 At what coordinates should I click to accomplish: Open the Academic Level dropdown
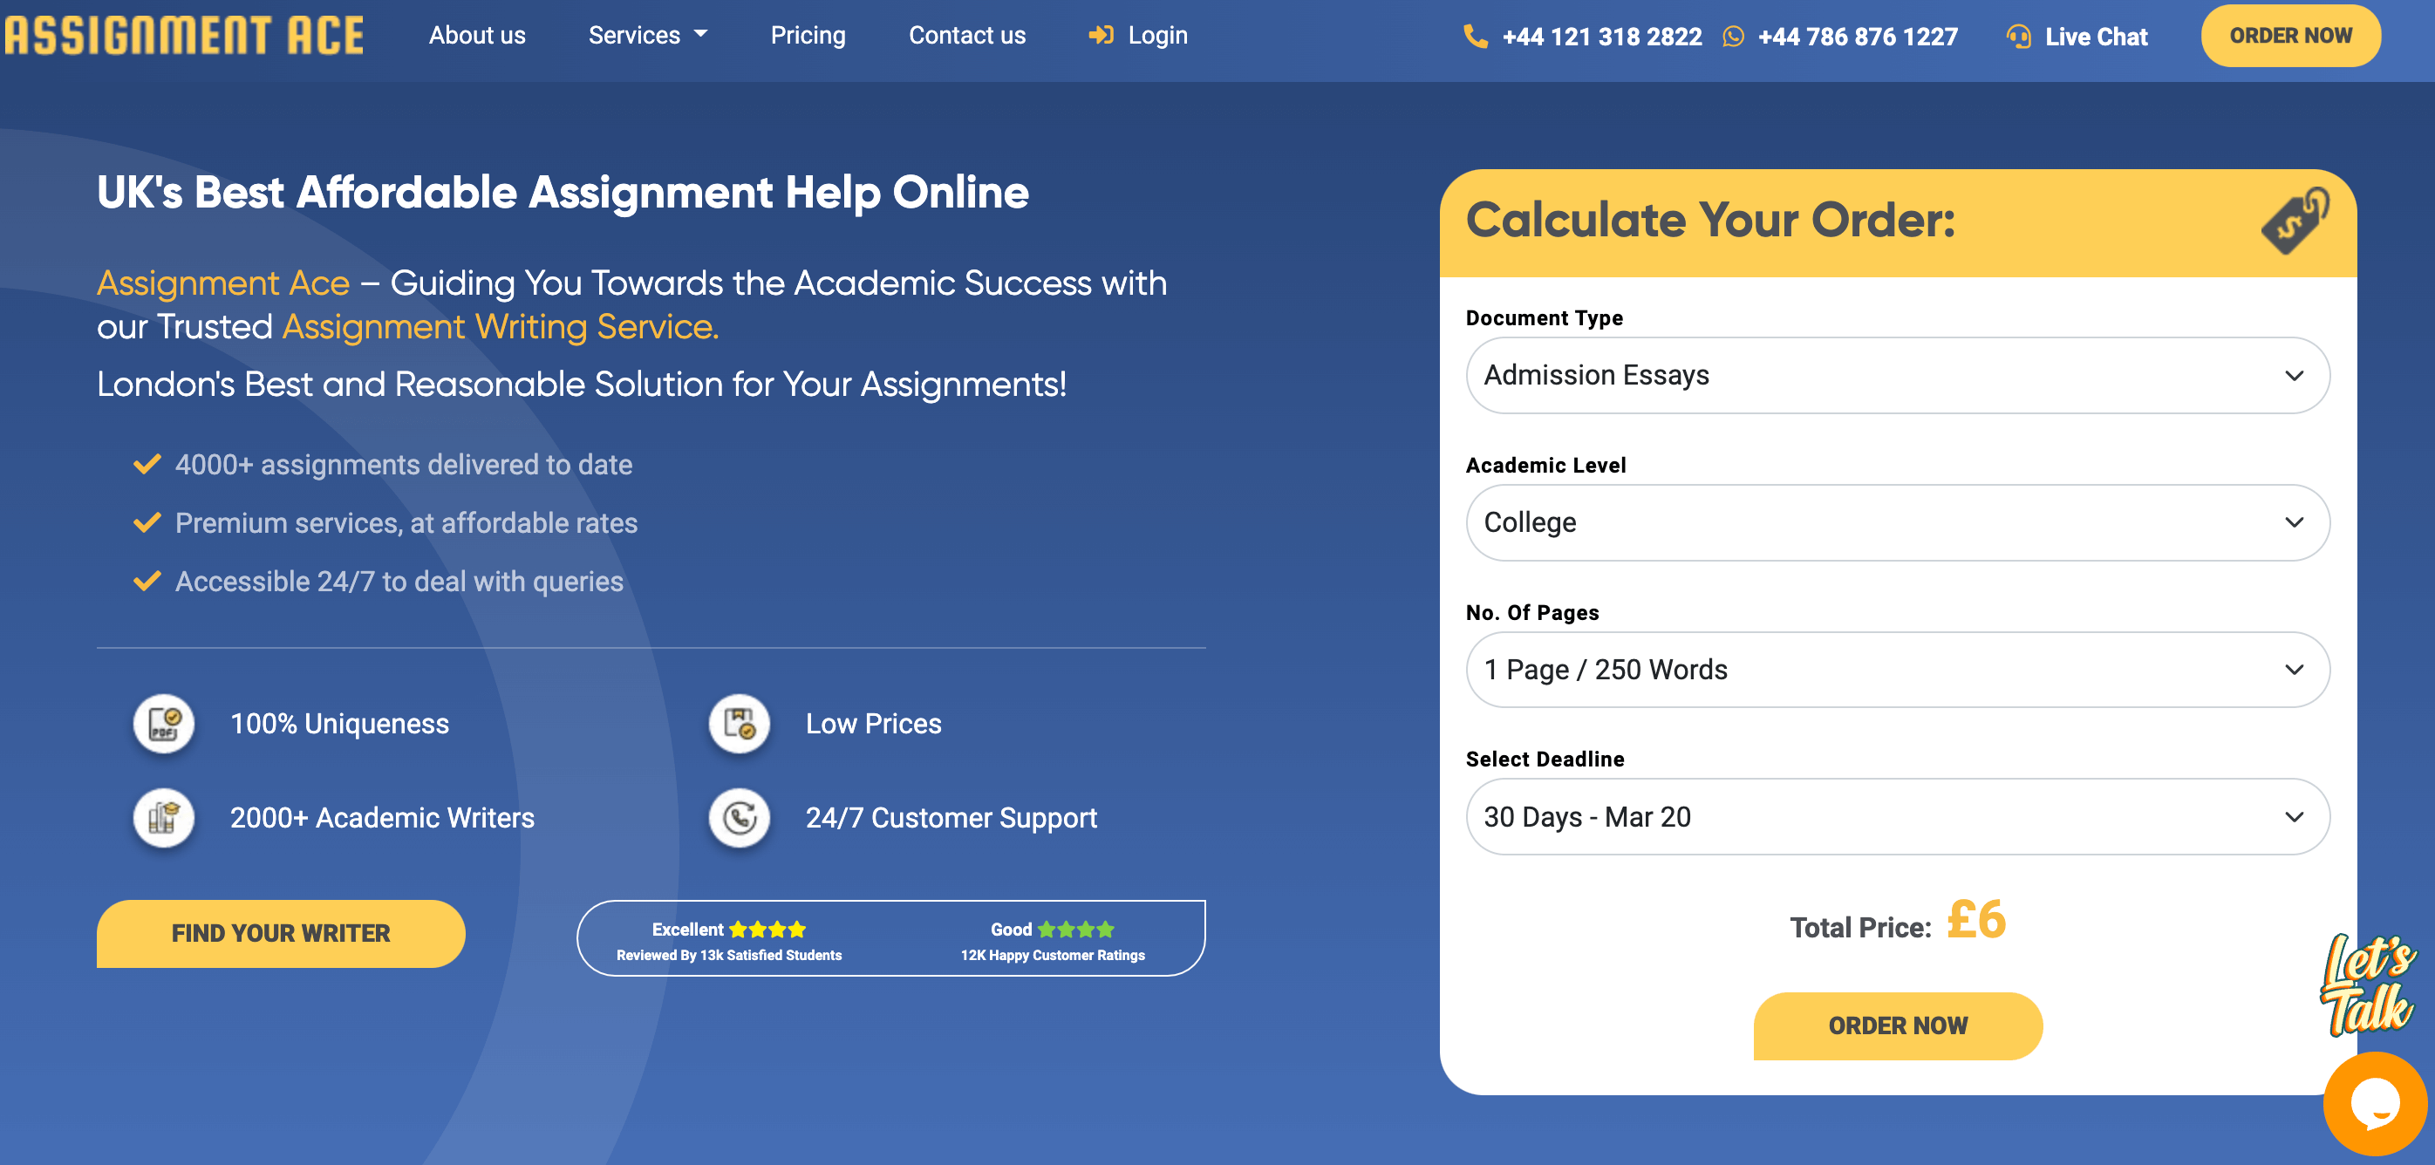1897,522
